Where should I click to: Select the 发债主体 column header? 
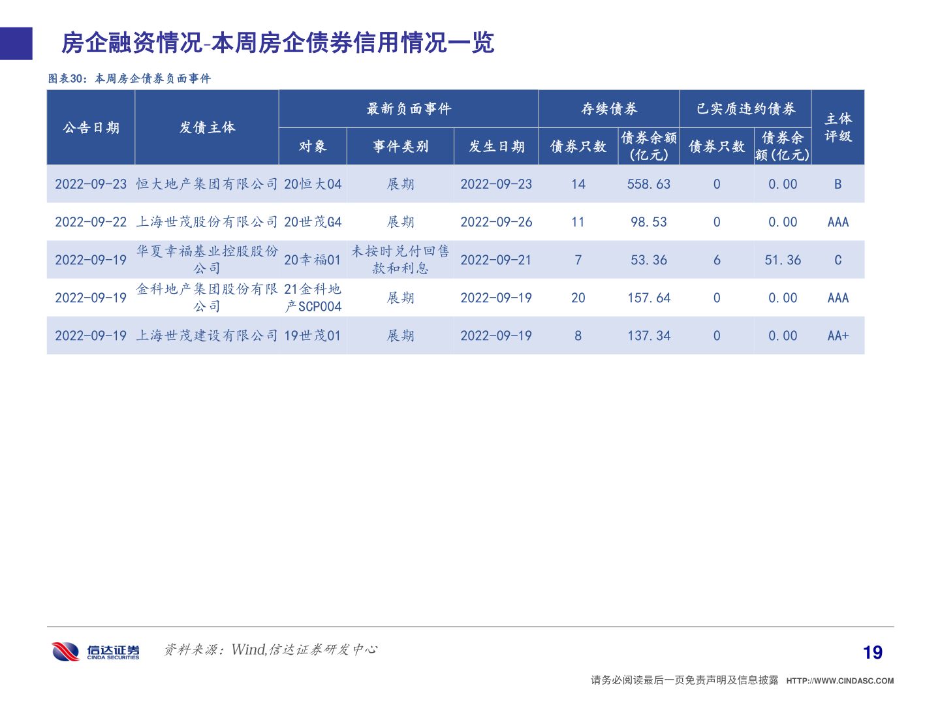point(208,128)
